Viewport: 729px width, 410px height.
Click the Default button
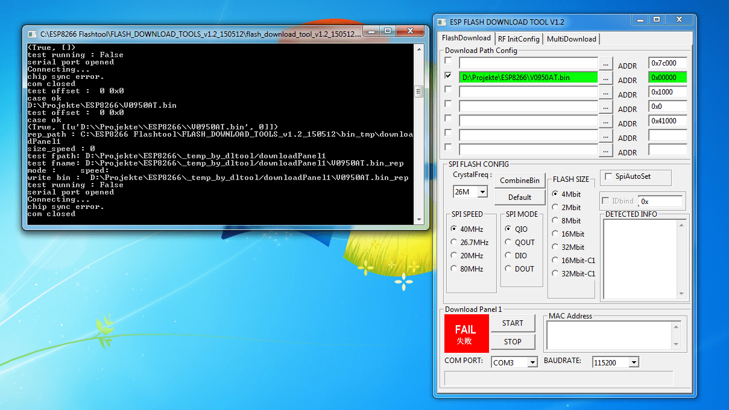tap(520, 197)
